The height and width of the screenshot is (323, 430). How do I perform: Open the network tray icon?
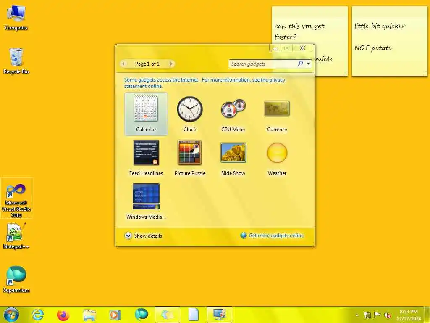(x=367, y=315)
